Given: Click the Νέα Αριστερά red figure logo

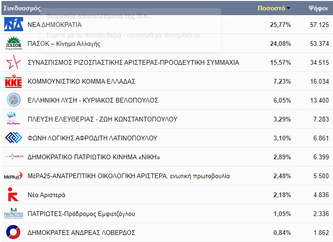Looking at the screenshot, I should 13,194.
